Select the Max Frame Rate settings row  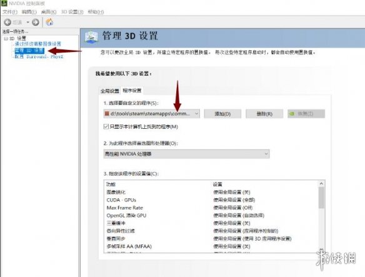pyautogui.click(x=211, y=208)
